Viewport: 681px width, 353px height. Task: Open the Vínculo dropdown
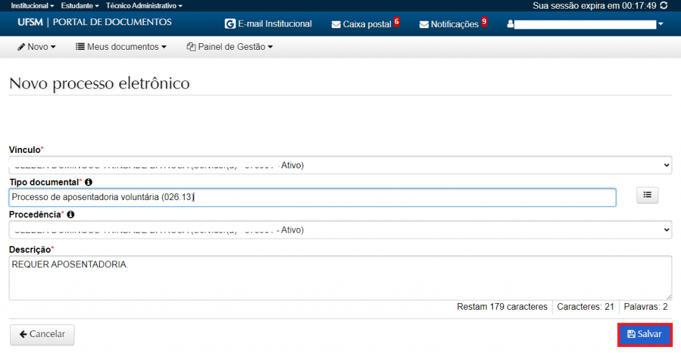tap(340, 165)
